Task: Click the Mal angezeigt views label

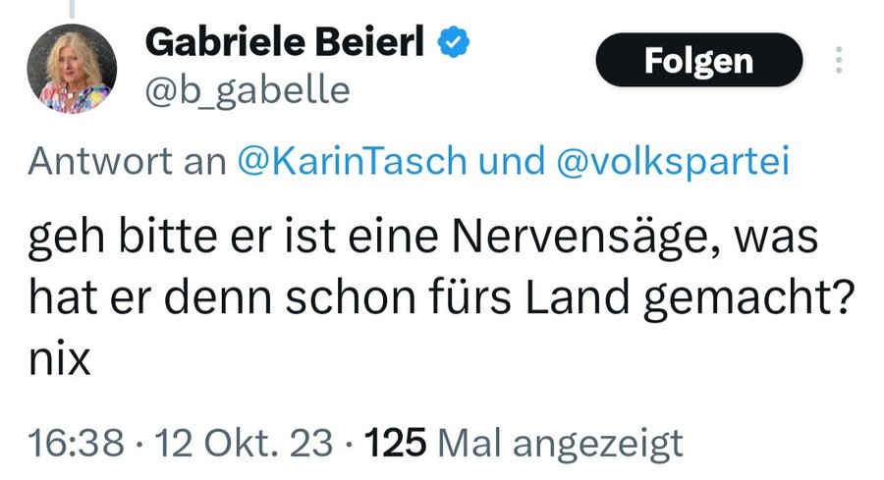Action: tap(561, 445)
